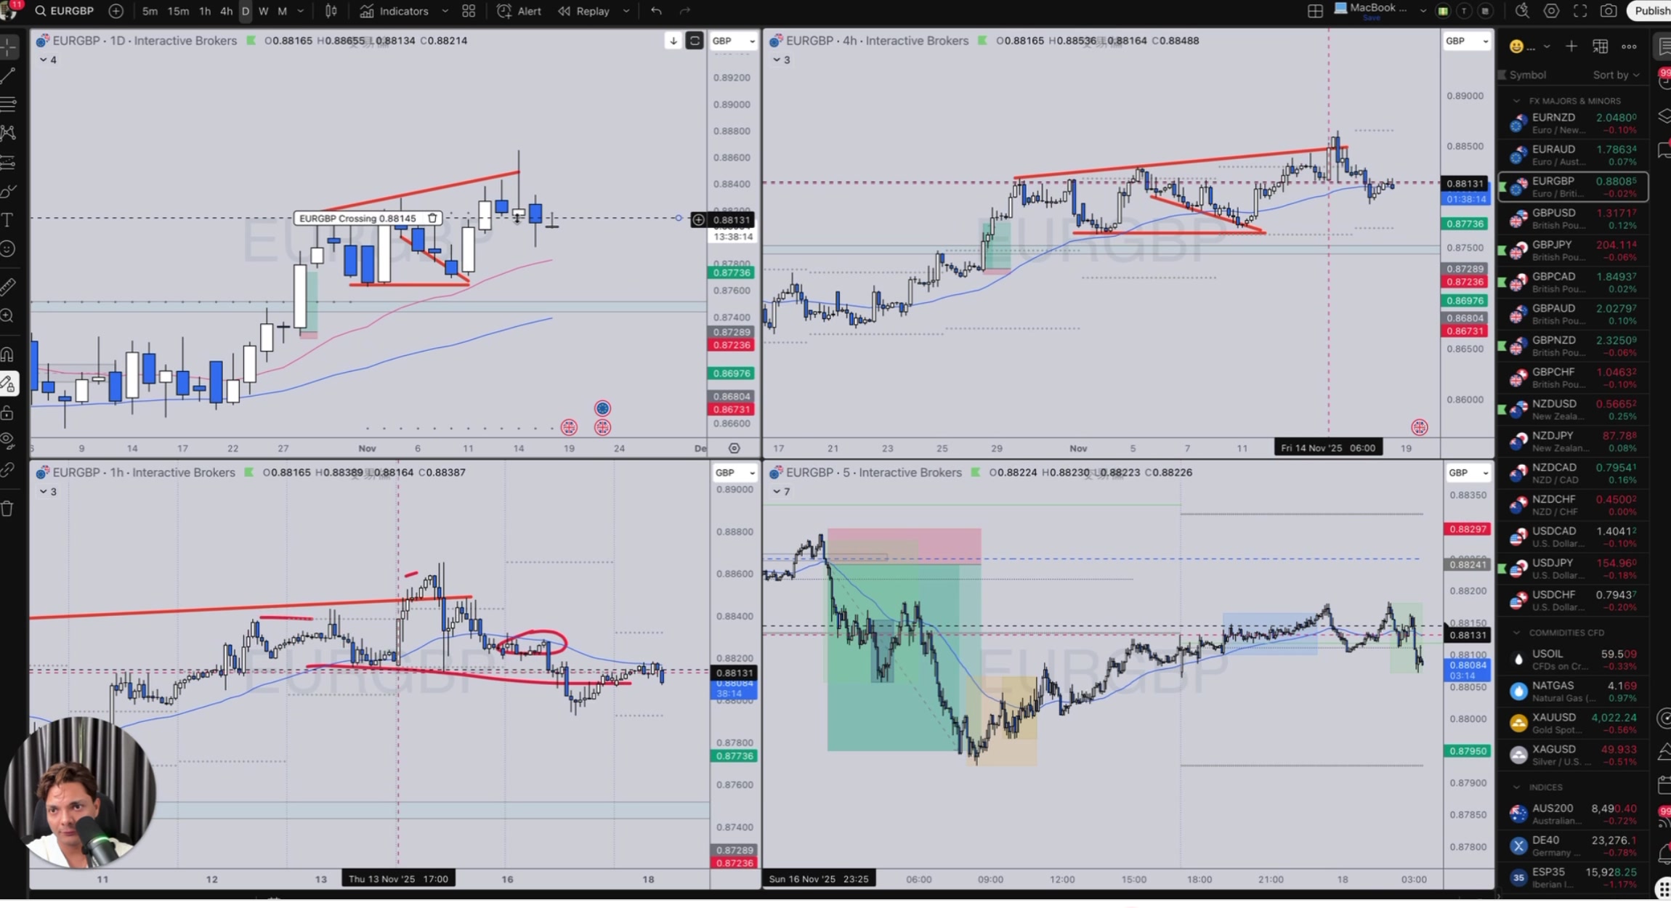Open the GBP currency dropdown on 1D chart
Image resolution: width=1671 pixels, height=908 pixels.
[733, 41]
